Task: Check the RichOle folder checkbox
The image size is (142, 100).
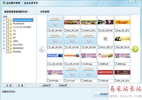Action: click(x=8, y=52)
